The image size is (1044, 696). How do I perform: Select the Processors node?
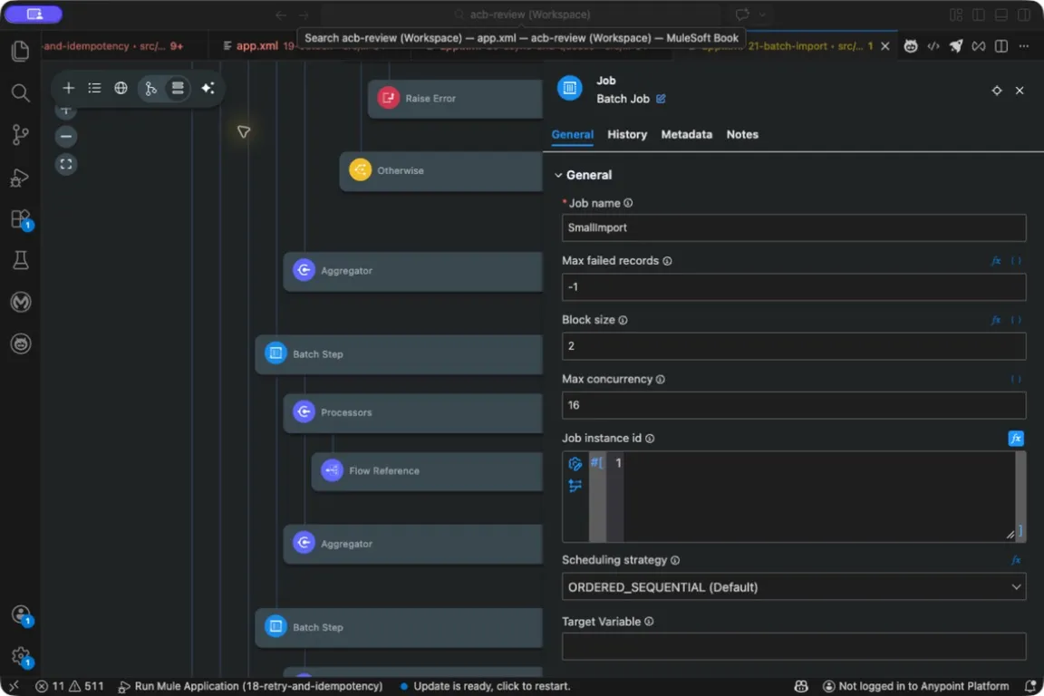point(413,412)
